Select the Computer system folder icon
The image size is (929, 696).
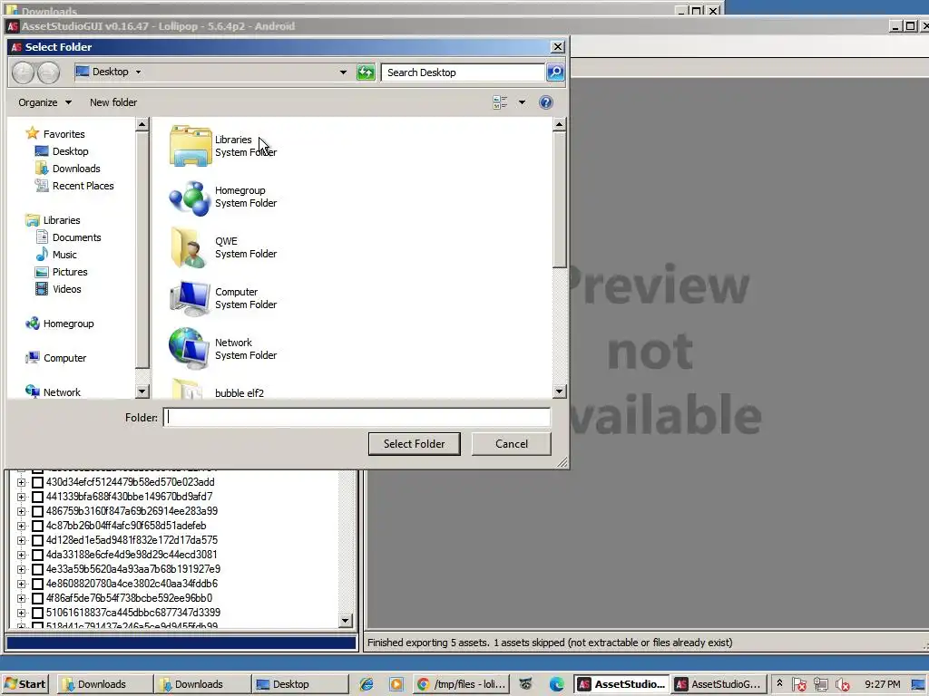point(190,298)
